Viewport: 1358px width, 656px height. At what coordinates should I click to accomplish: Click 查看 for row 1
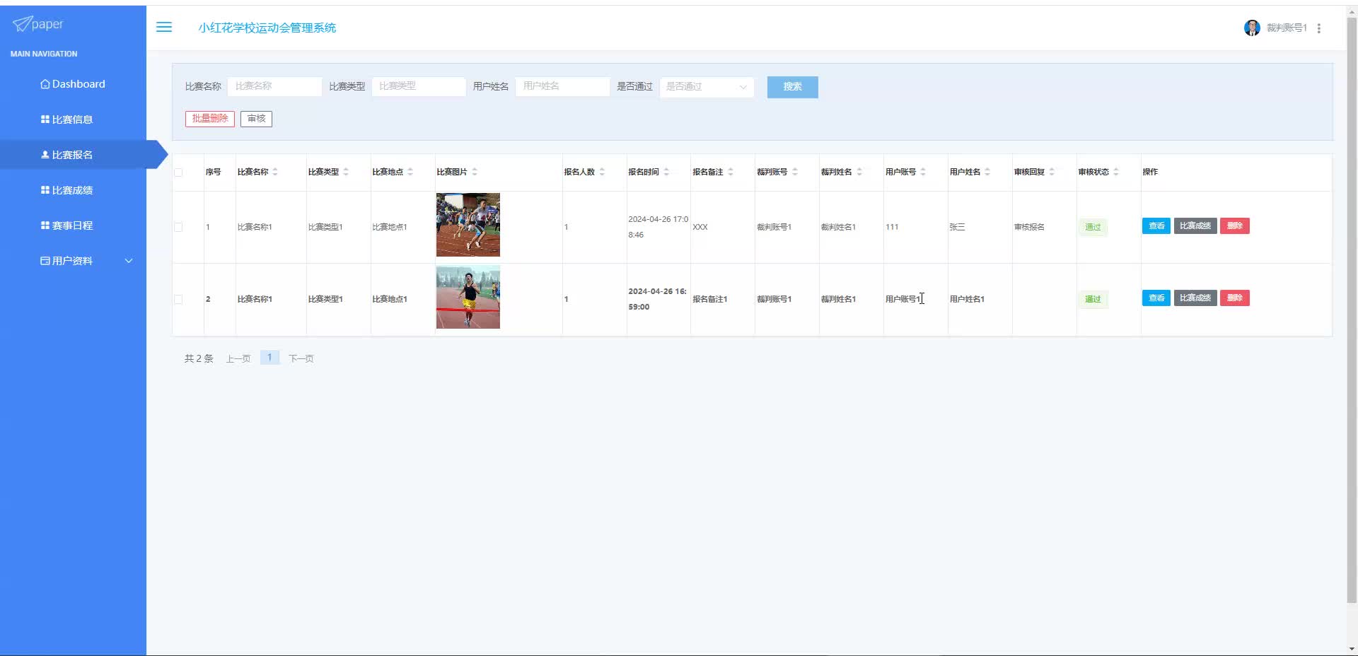[1156, 226]
